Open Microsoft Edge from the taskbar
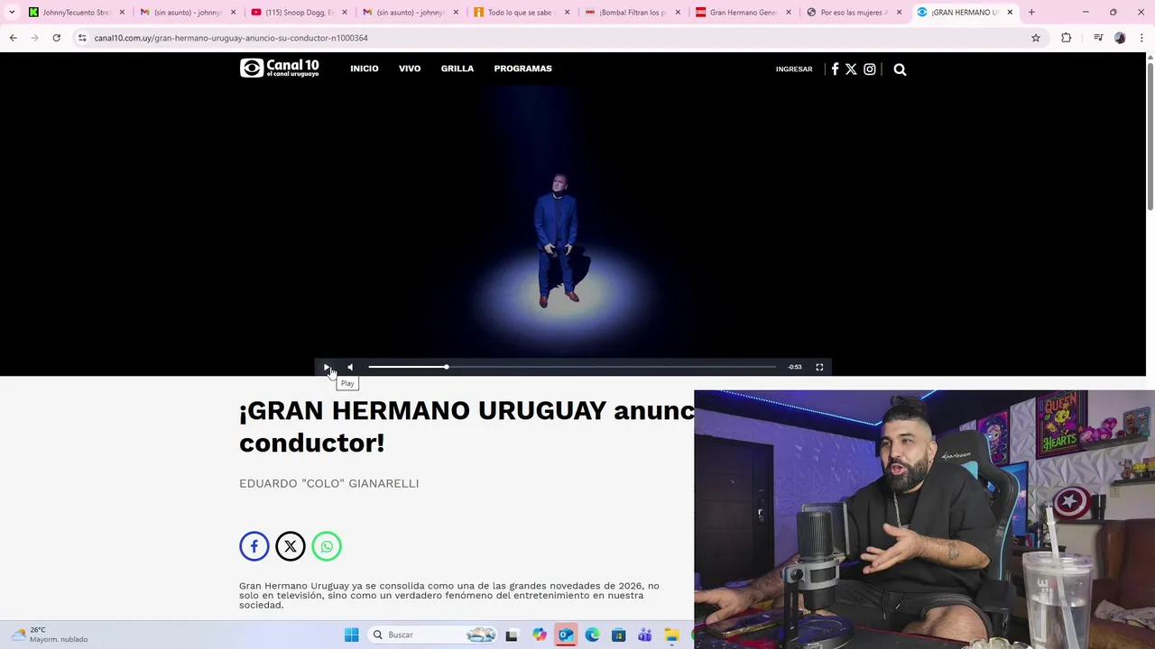The image size is (1155, 649). [x=592, y=635]
